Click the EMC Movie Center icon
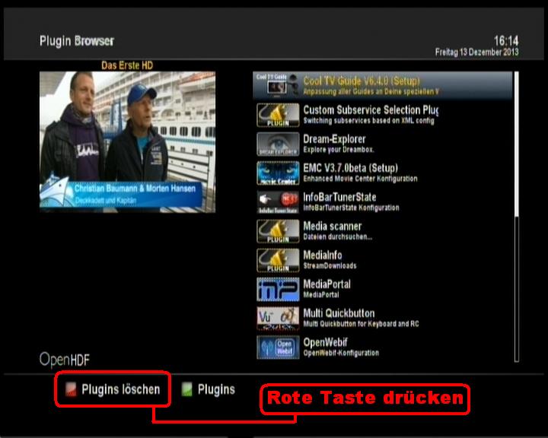The height and width of the screenshot is (438, 548). tap(277, 173)
